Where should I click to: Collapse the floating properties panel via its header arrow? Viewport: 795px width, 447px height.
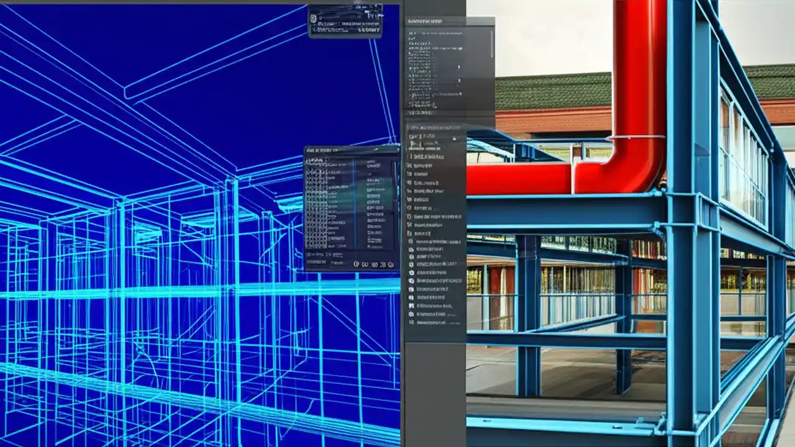pos(395,149)
